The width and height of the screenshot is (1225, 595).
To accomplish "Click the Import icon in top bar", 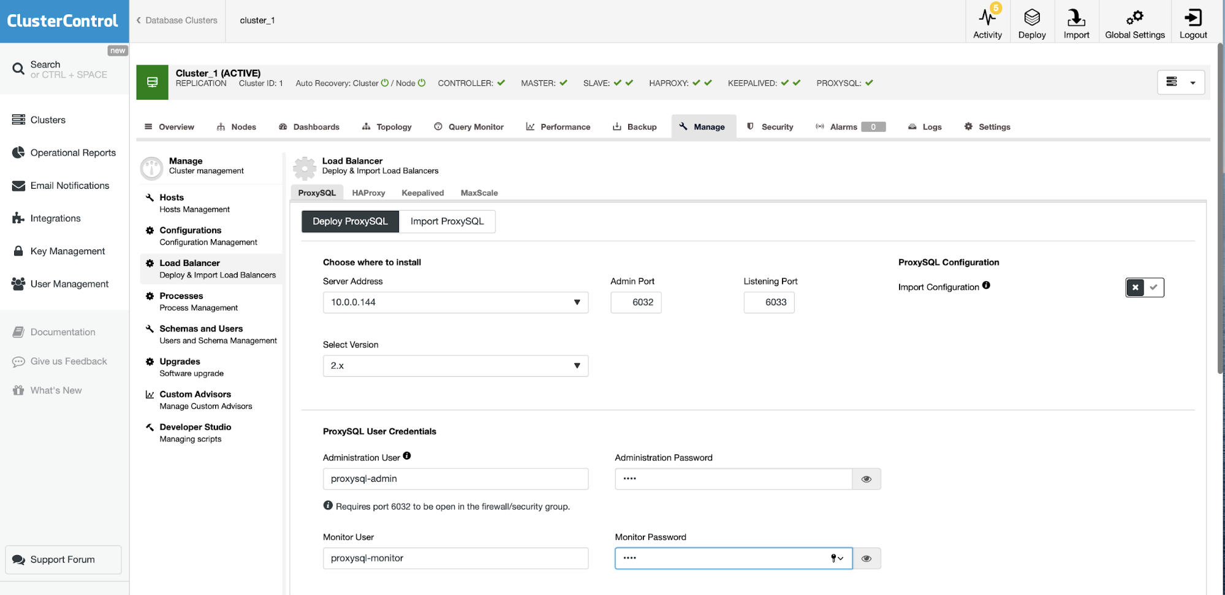I will pyautogui.click(x=1076, y=17).
